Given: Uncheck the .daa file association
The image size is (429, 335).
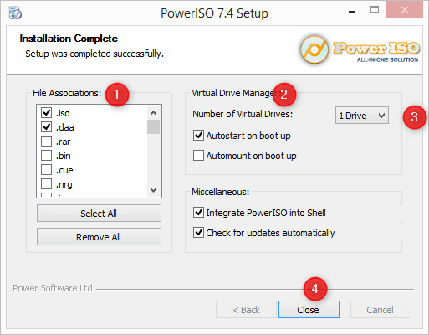Looking at the screenshot, I should [46, 127].
